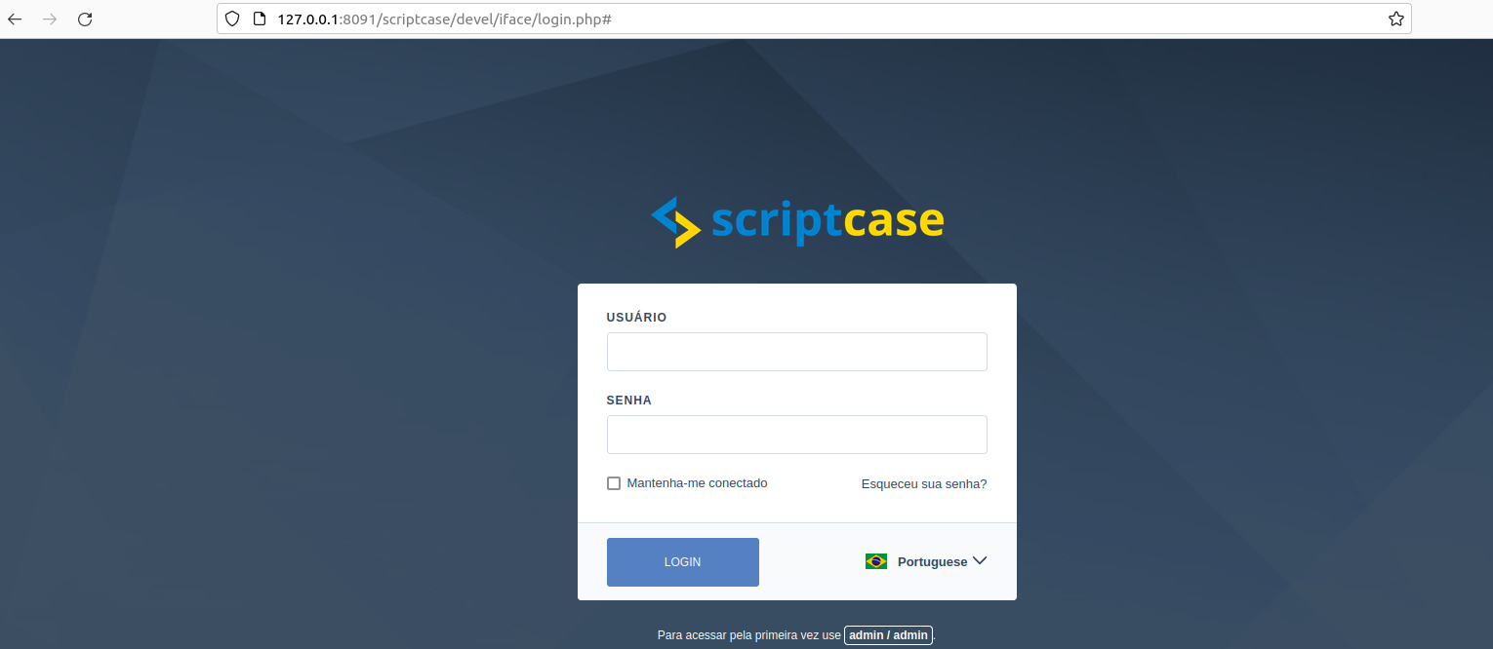
Task: Click the Scriptcase logo
Action: [797, 222]
